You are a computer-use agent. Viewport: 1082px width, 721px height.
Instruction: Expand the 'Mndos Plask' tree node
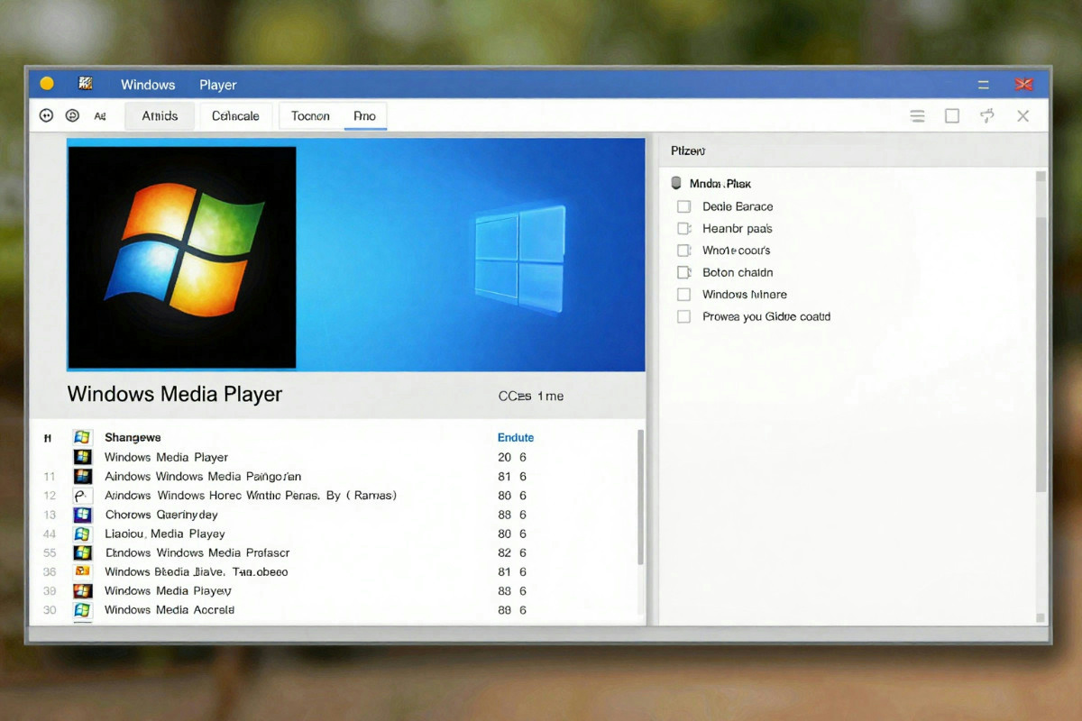(676, 184)
